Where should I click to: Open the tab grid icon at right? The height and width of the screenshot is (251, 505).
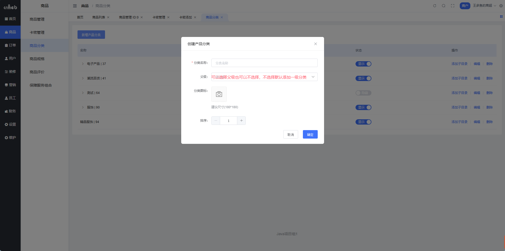point(501,17)
